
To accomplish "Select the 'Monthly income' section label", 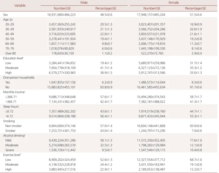I will pyautogui.click(x=14, y=92).
